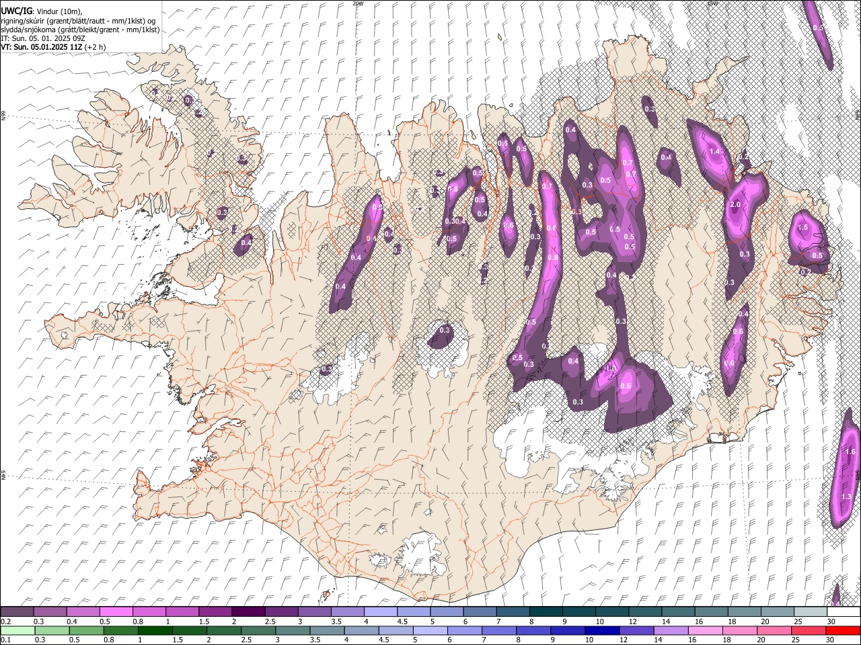Click the rain legend swatch between 0.8 and 1
Viewport: 861px width, 645px height.
(x=120, y=631)
